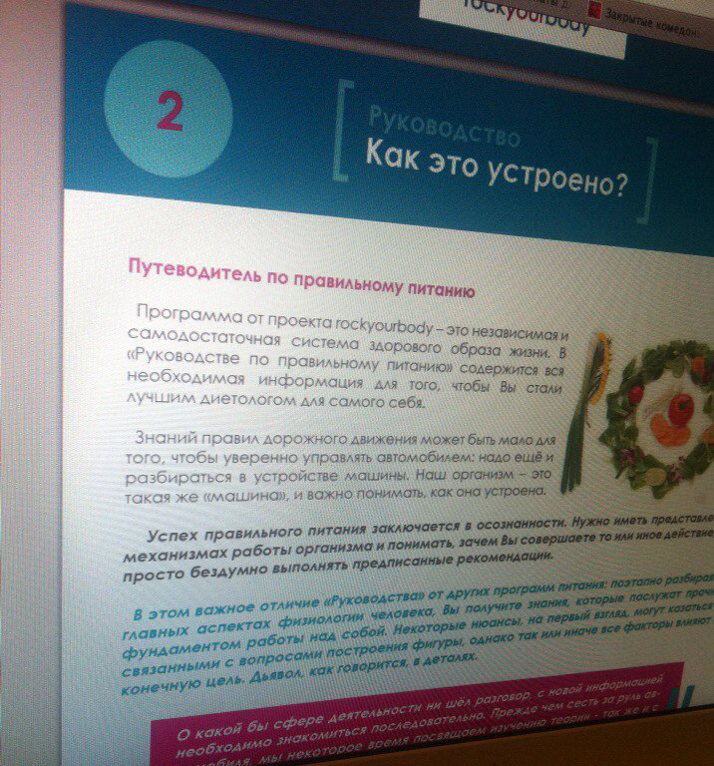Image resolution: width=714 pixels, height=766 pixels.
Task: Click the "Руководство" label in header
Action: tap(443, 130)
